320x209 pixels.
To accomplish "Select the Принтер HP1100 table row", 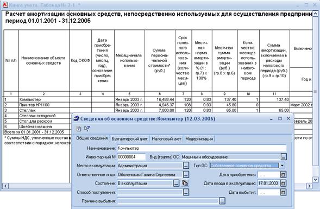I will [x=158, y=105].
